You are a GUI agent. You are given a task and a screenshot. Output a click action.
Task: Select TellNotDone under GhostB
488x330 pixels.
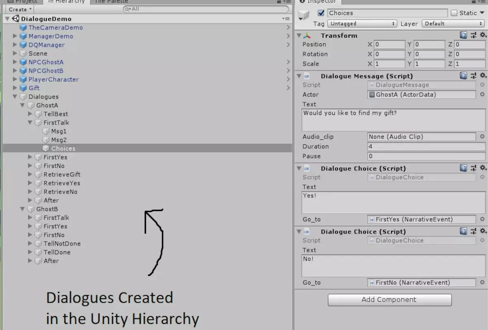(62, 244)
